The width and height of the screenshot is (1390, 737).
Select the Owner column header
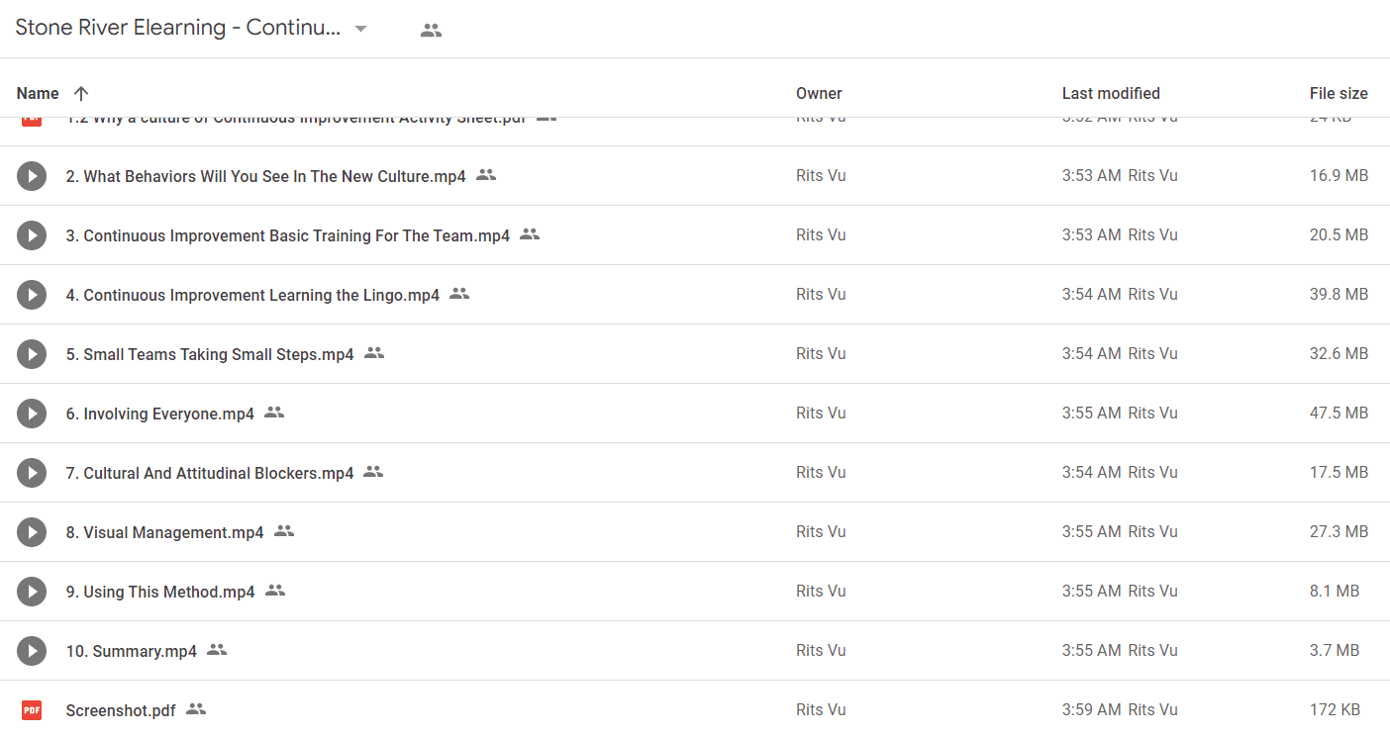click(x=819, y=93)
